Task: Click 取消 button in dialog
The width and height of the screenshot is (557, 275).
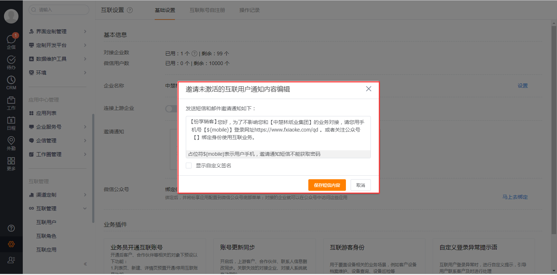Action: click(361, 185)
